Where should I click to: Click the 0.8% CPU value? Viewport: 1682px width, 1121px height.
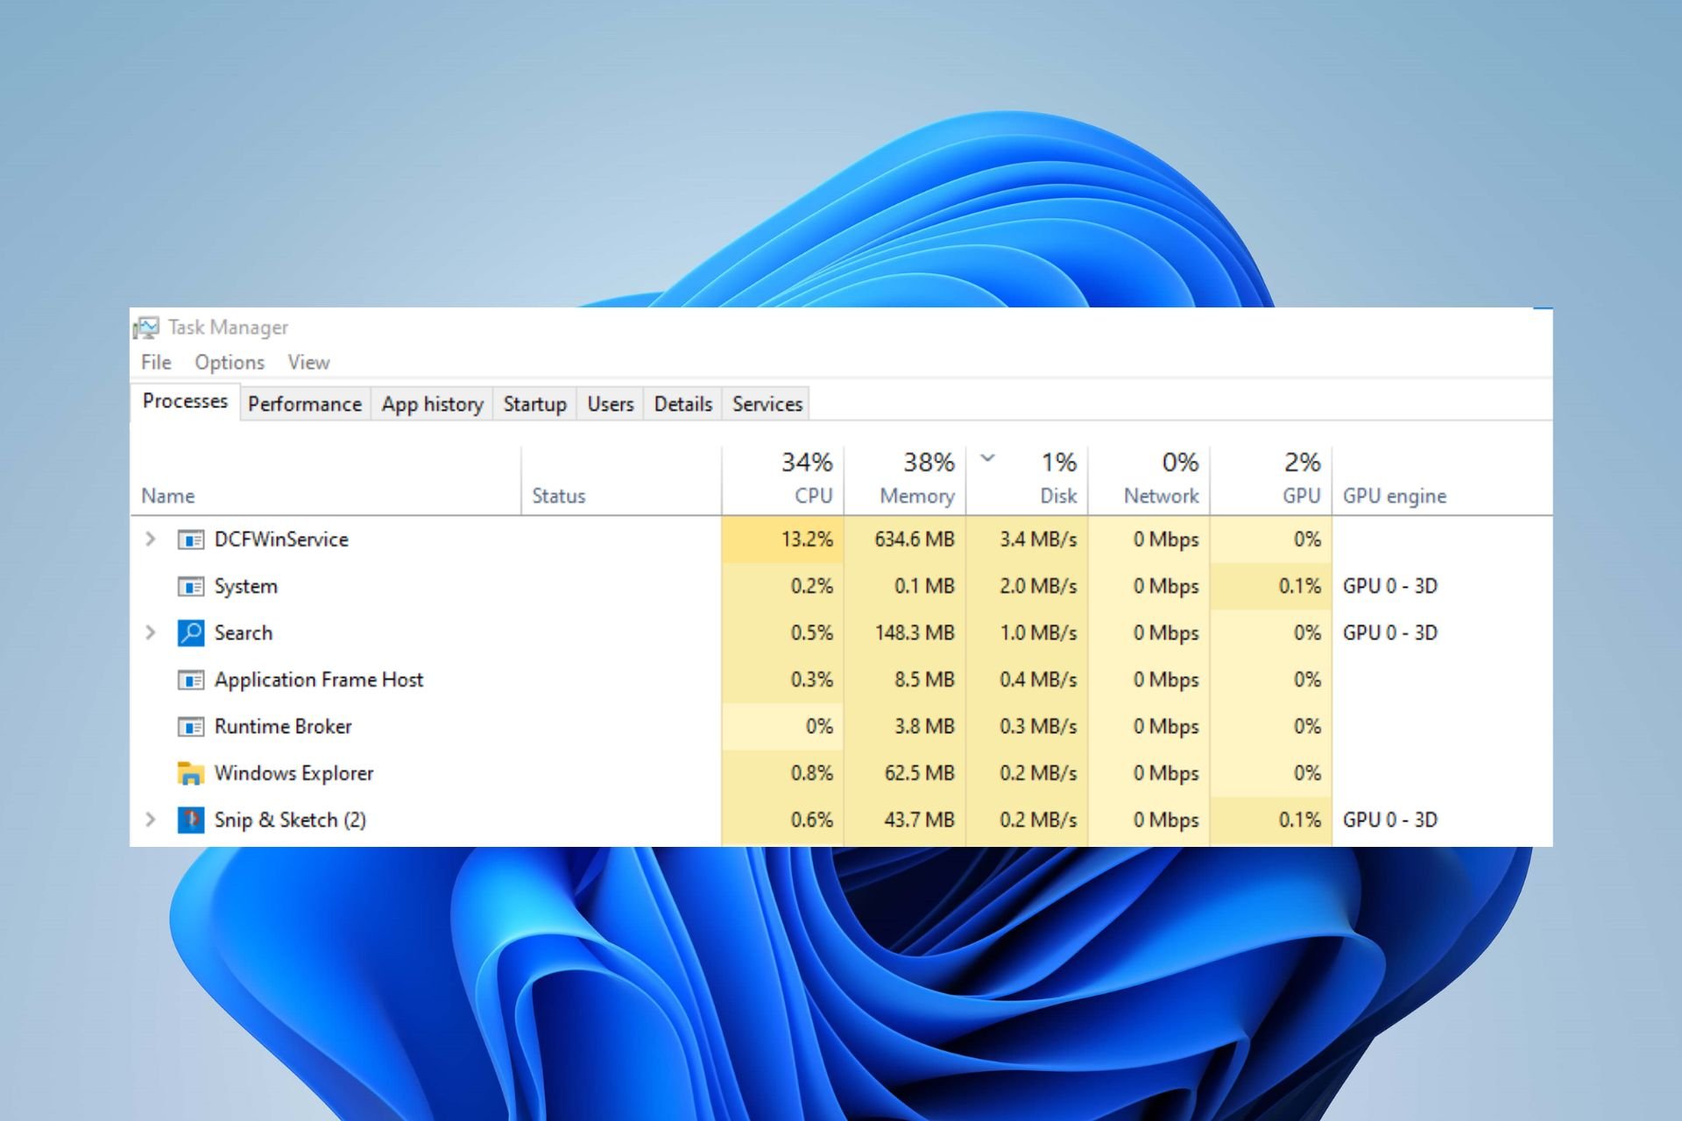coord(812,773)
